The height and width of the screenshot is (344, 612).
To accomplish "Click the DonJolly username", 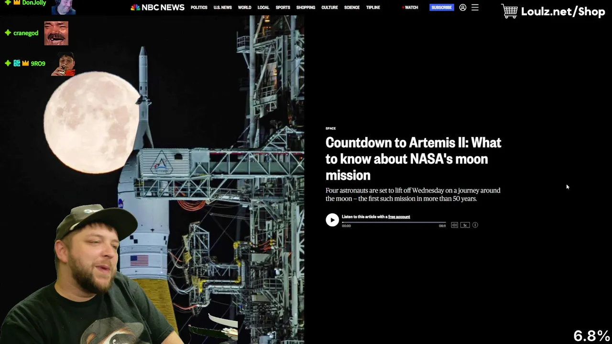I will pyautogui.click(x=34, y=3).
